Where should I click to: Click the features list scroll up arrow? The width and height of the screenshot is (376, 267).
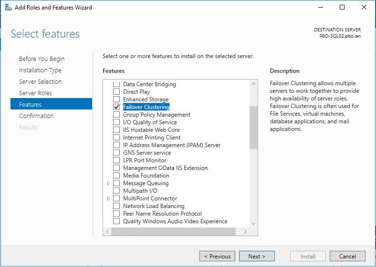(253, 84)
